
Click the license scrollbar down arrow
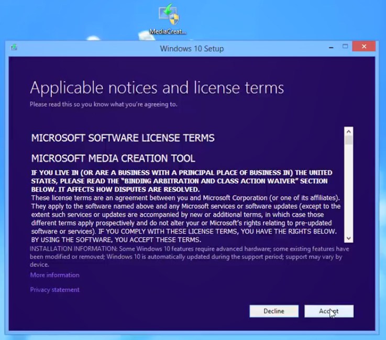349,238
